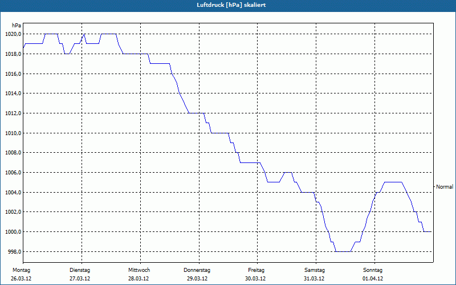Viewport: 456px width, 285px height.
Task: Select the 1020,0 axis value
Action: [13, 34]
